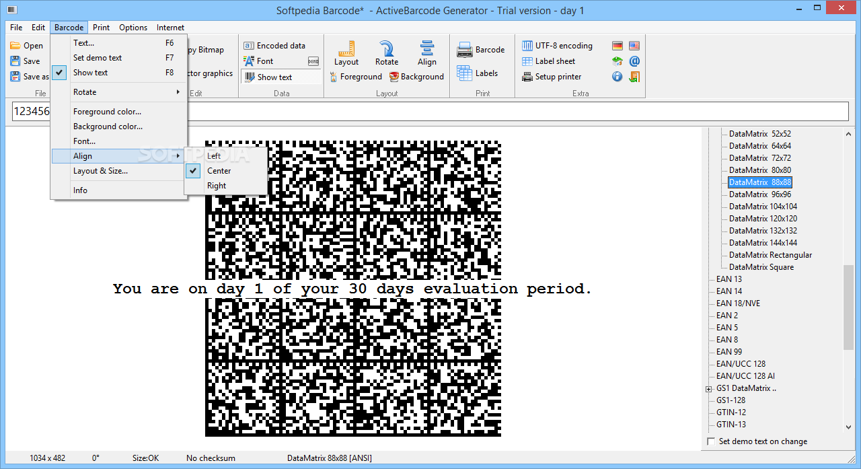Image resolution: width=861 pixels, height=469 pixels.
Task: Switch language using the US flag
Action: click(x=634, y=46)
